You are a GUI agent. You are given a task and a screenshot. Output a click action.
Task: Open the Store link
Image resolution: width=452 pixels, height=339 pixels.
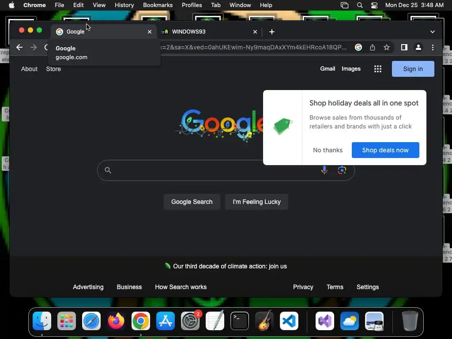pos(53,69)
